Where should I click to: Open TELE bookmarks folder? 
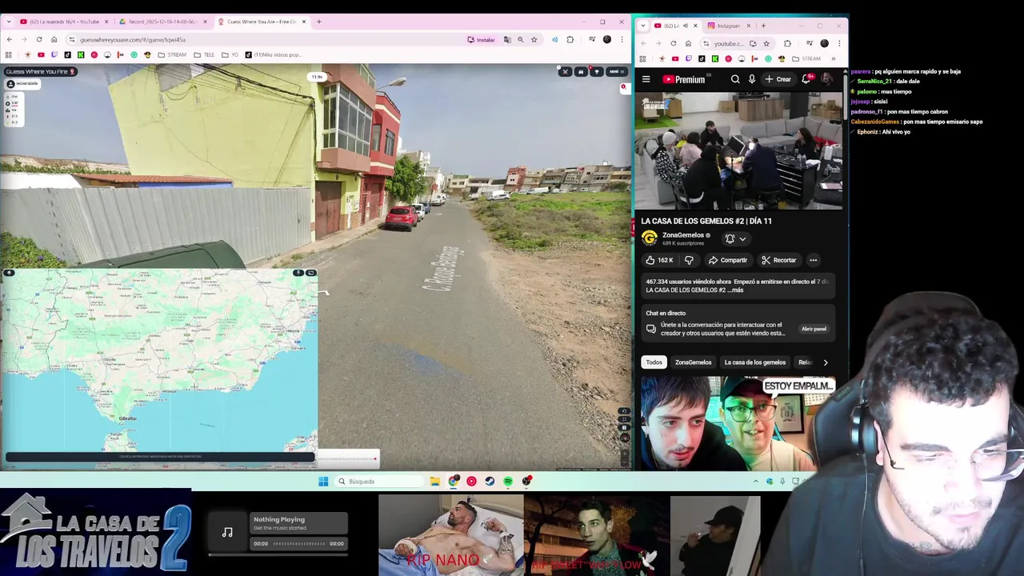[x=204, y=54]
